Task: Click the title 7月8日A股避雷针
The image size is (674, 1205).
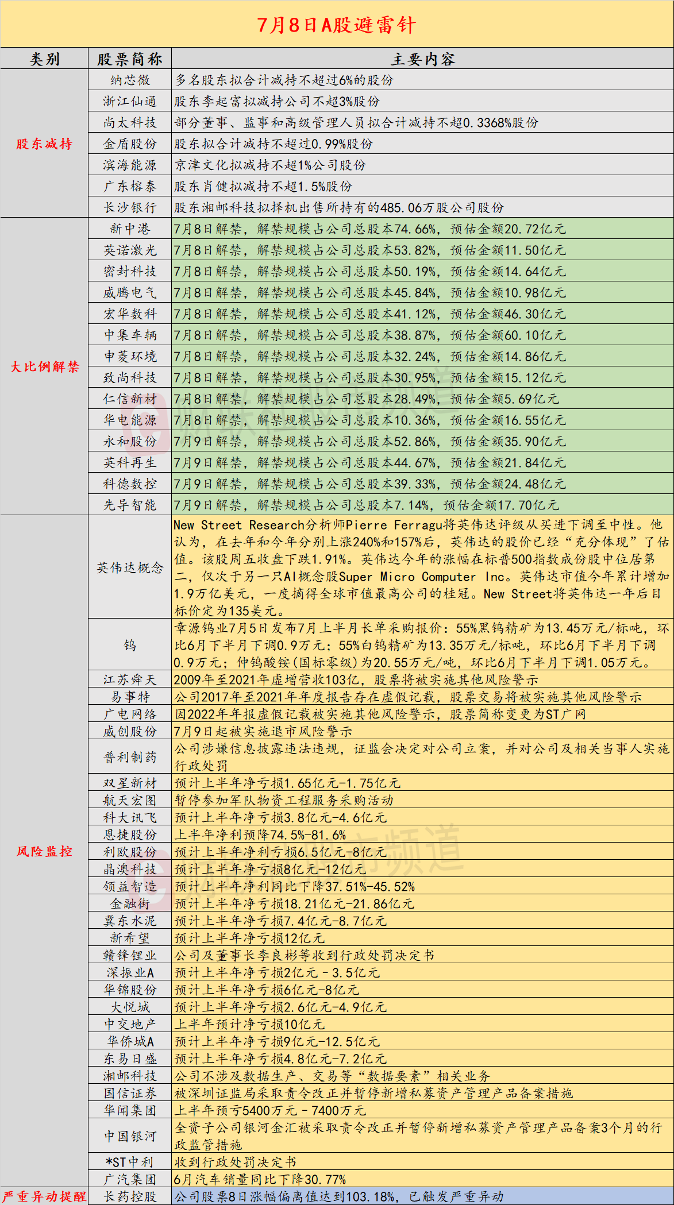Action: click(x=337, y=24)
